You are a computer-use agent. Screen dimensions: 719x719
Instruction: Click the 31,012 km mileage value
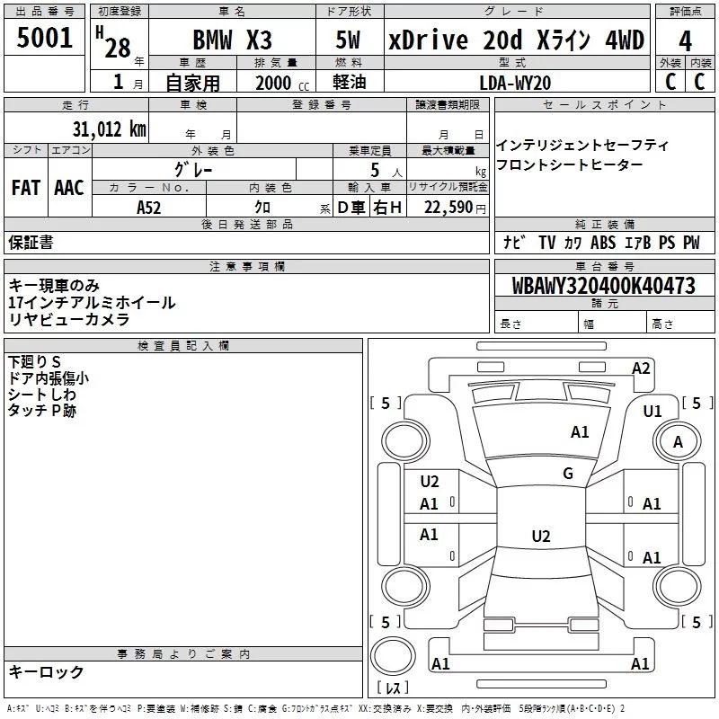(x=109, y=129)
